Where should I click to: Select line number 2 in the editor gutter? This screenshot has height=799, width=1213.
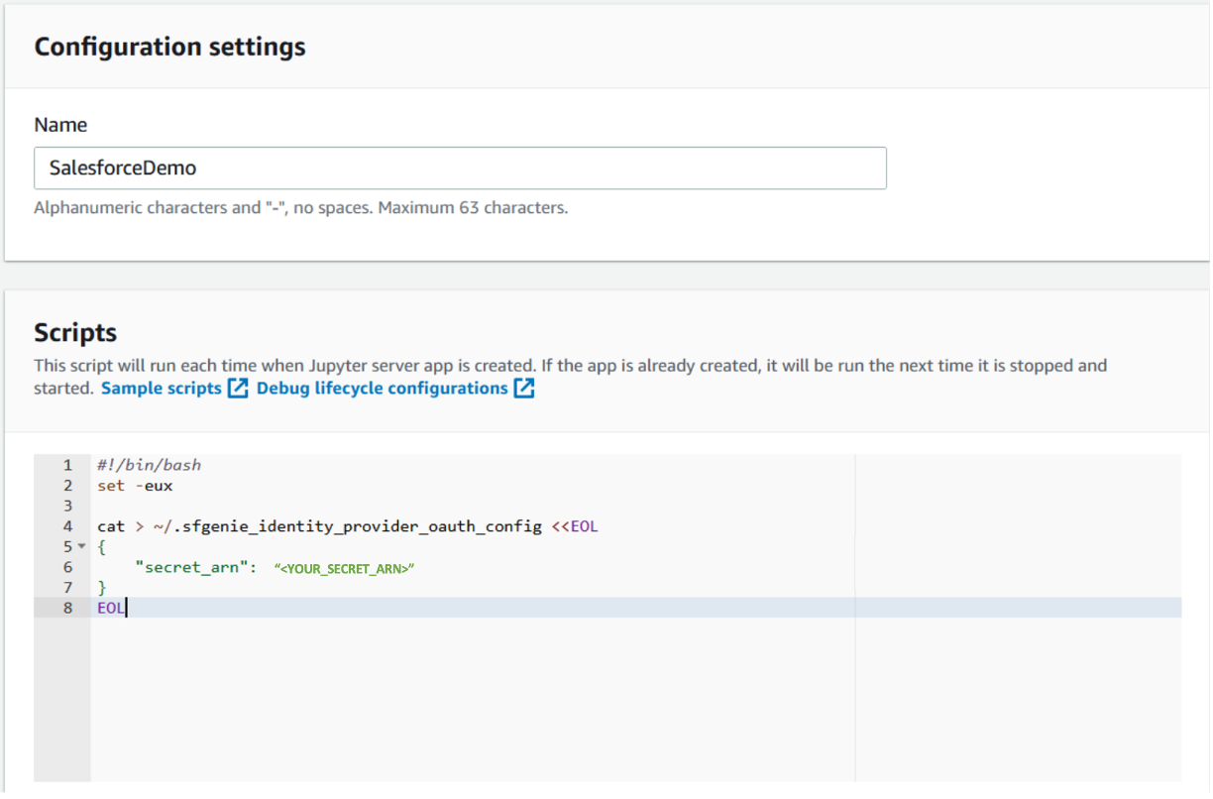[67, 486]
